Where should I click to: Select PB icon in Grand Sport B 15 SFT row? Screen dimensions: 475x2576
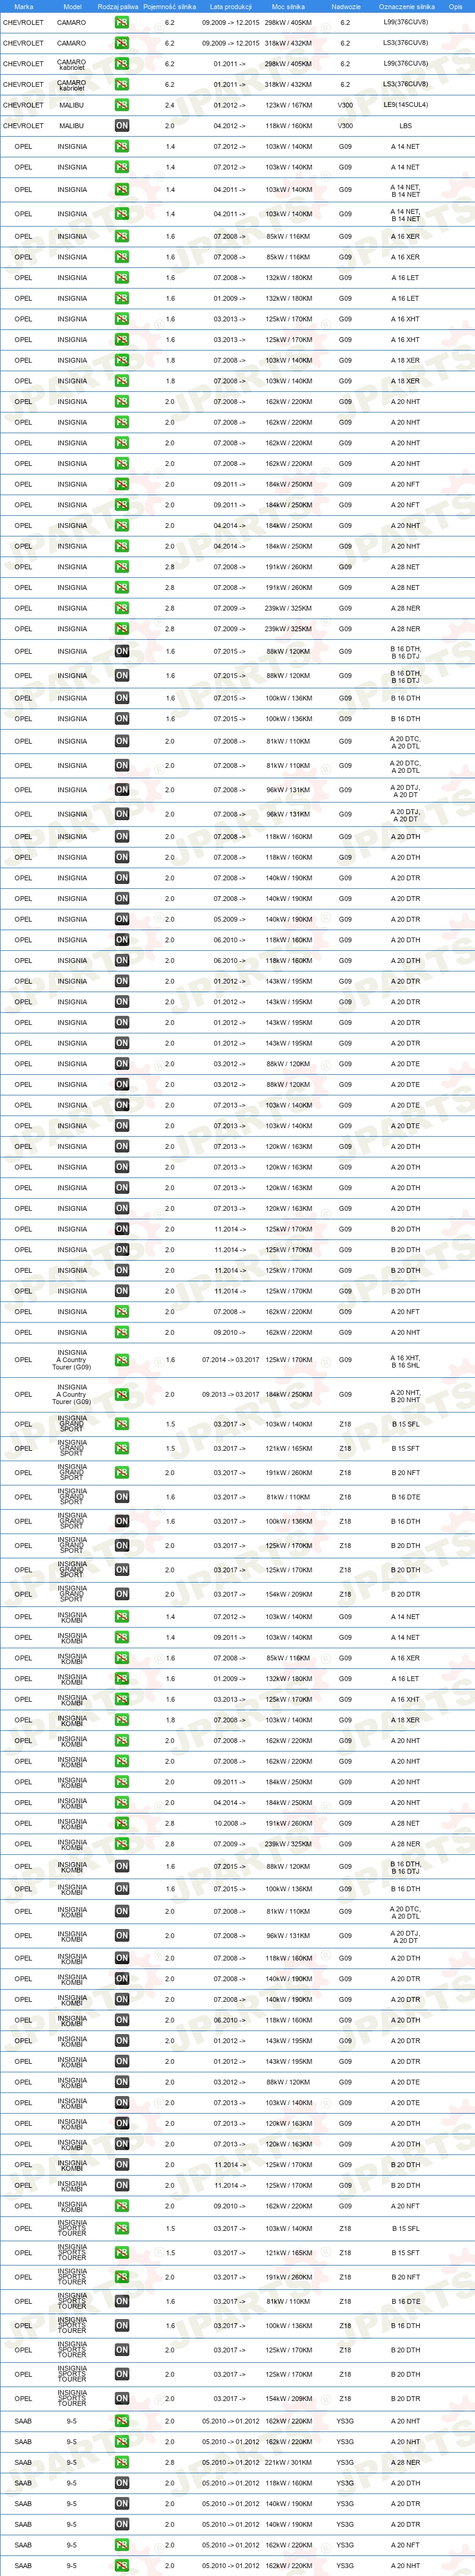point(121,1448)
